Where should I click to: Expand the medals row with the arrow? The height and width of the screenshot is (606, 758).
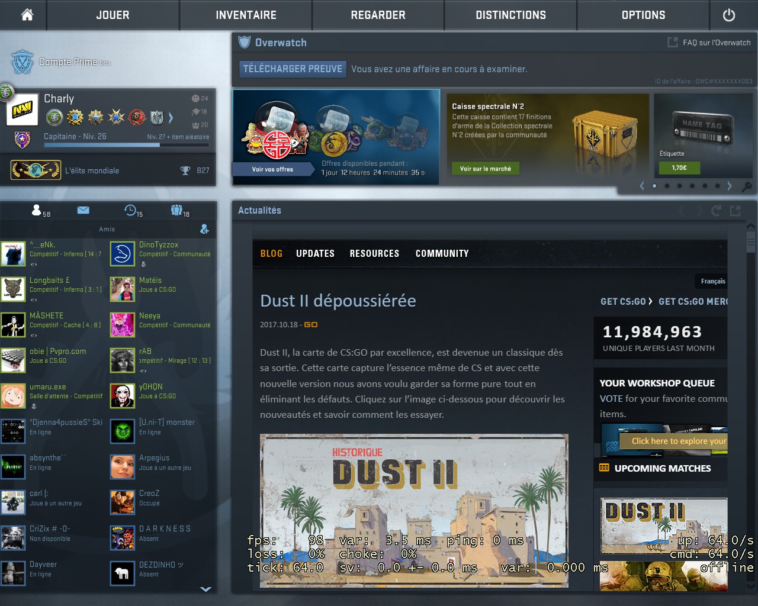(x=171, y=117)
